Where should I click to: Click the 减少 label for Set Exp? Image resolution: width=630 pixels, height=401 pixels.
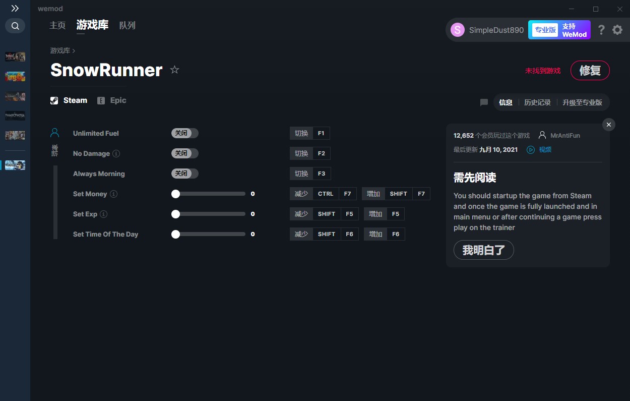click(301, 214)
